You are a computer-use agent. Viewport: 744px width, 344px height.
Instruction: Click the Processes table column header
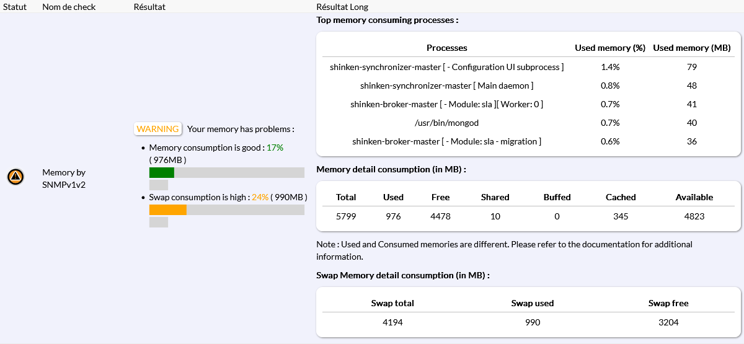point(446,48)
